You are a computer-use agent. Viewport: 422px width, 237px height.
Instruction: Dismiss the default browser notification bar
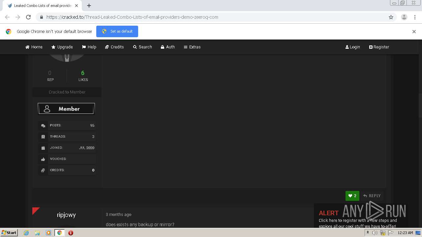(414, 32)
